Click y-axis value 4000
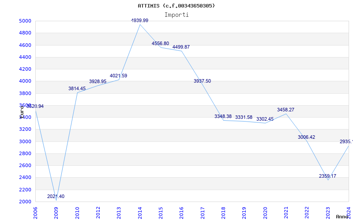 (25, 81)
